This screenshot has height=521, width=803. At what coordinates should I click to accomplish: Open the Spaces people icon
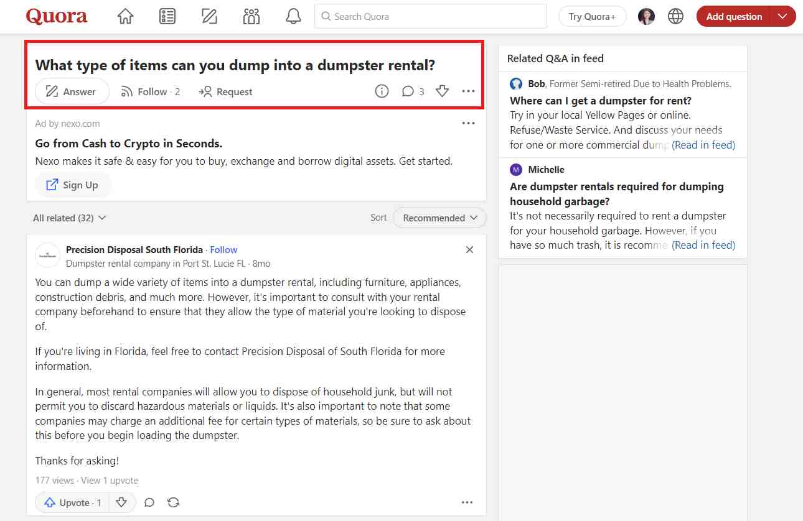point(251,17)
